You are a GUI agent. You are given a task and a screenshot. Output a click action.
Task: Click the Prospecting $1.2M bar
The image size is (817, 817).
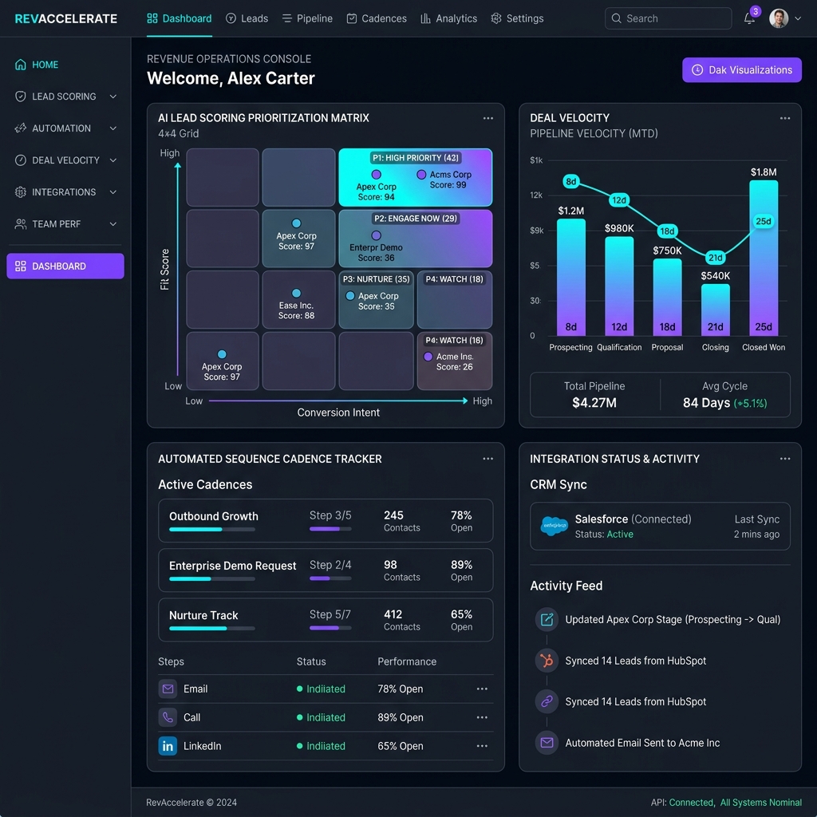click(x=571, y=277)
